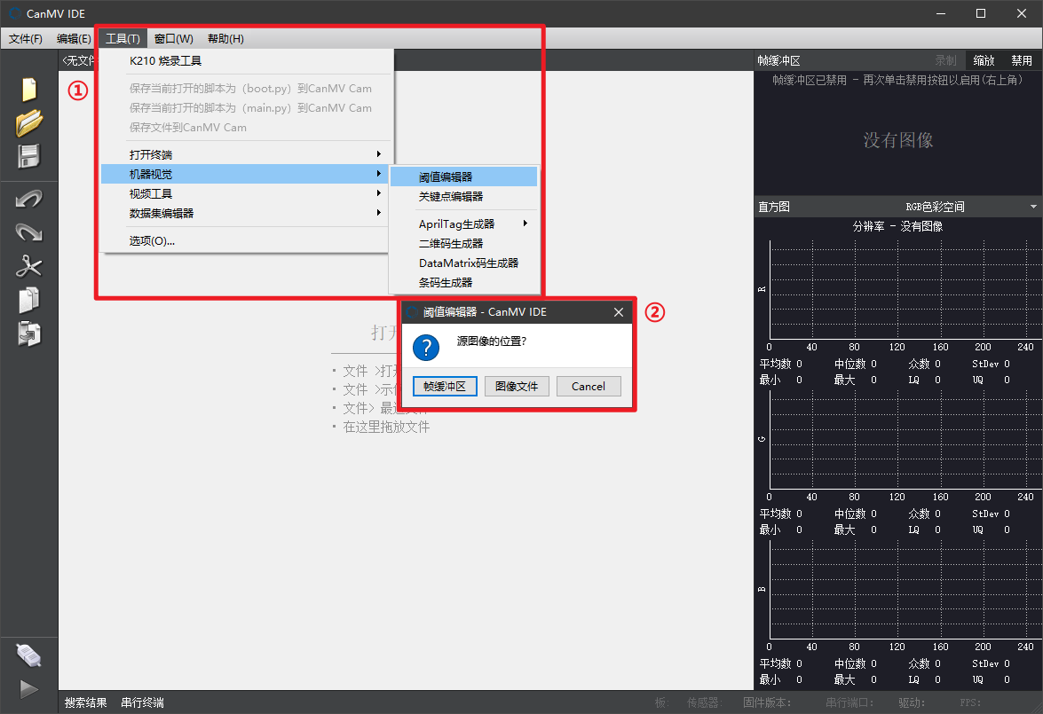The height and width of the screenshot is (714, 1043).
Task: Toggle the 录制 record button
Action: 945,60
